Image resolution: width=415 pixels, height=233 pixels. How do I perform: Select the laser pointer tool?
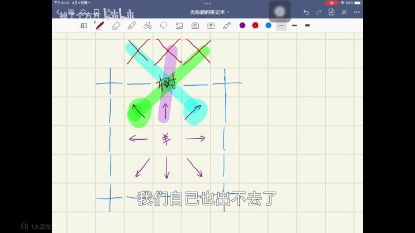point(227,26)
